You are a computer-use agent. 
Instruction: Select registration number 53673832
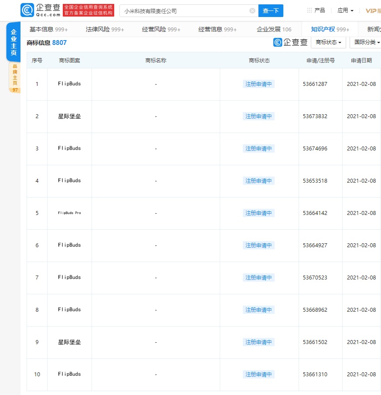315,116
